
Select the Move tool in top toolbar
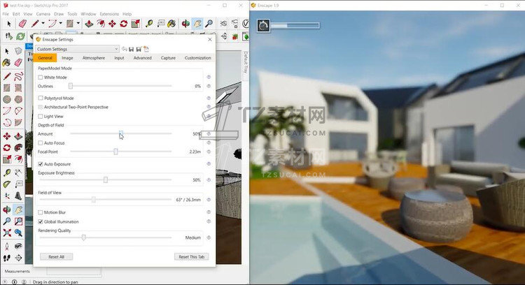click(x=112, y=24)
